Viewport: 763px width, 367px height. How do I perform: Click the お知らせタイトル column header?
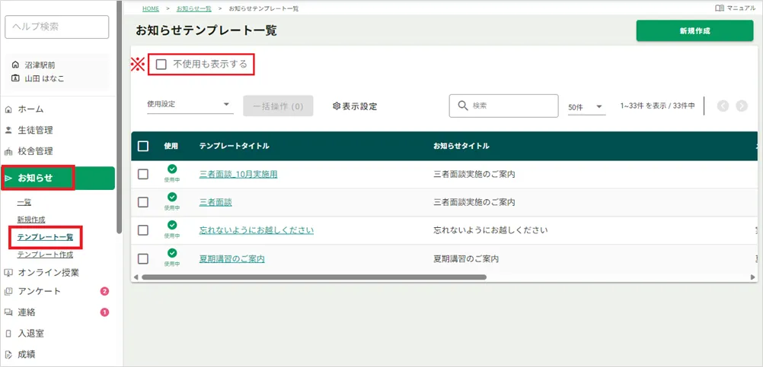461,146
